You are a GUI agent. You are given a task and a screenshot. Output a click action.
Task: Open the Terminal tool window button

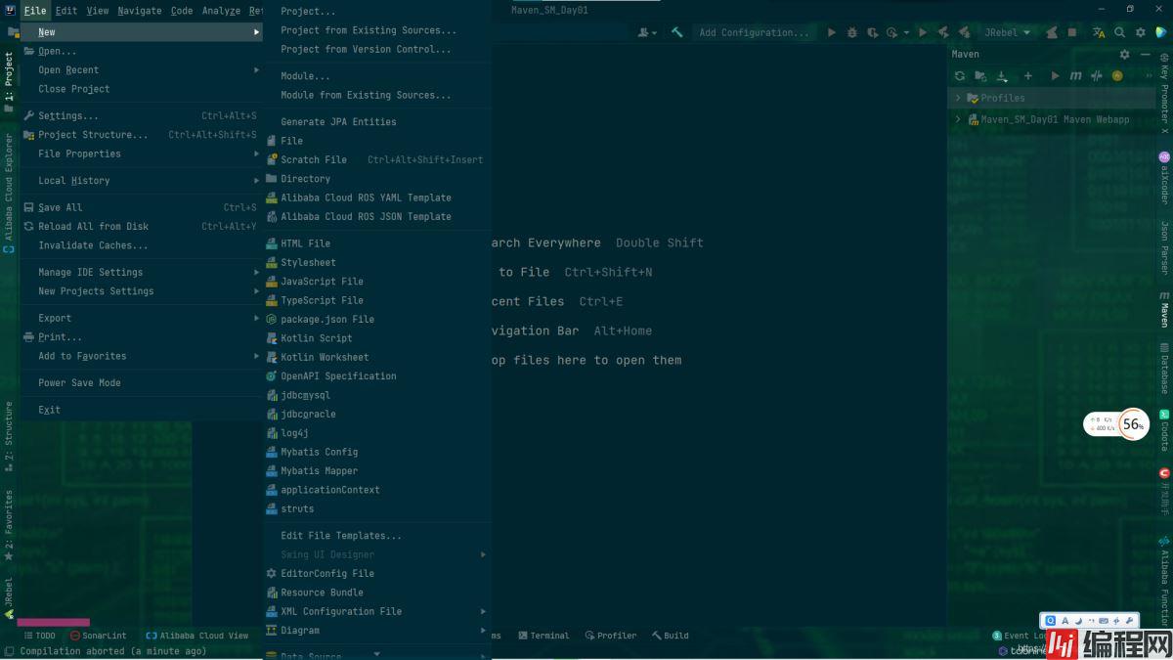click(543, 636)
